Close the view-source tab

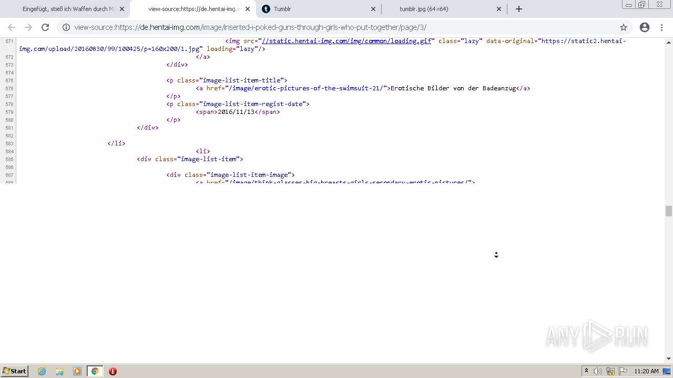pos(248,9)
